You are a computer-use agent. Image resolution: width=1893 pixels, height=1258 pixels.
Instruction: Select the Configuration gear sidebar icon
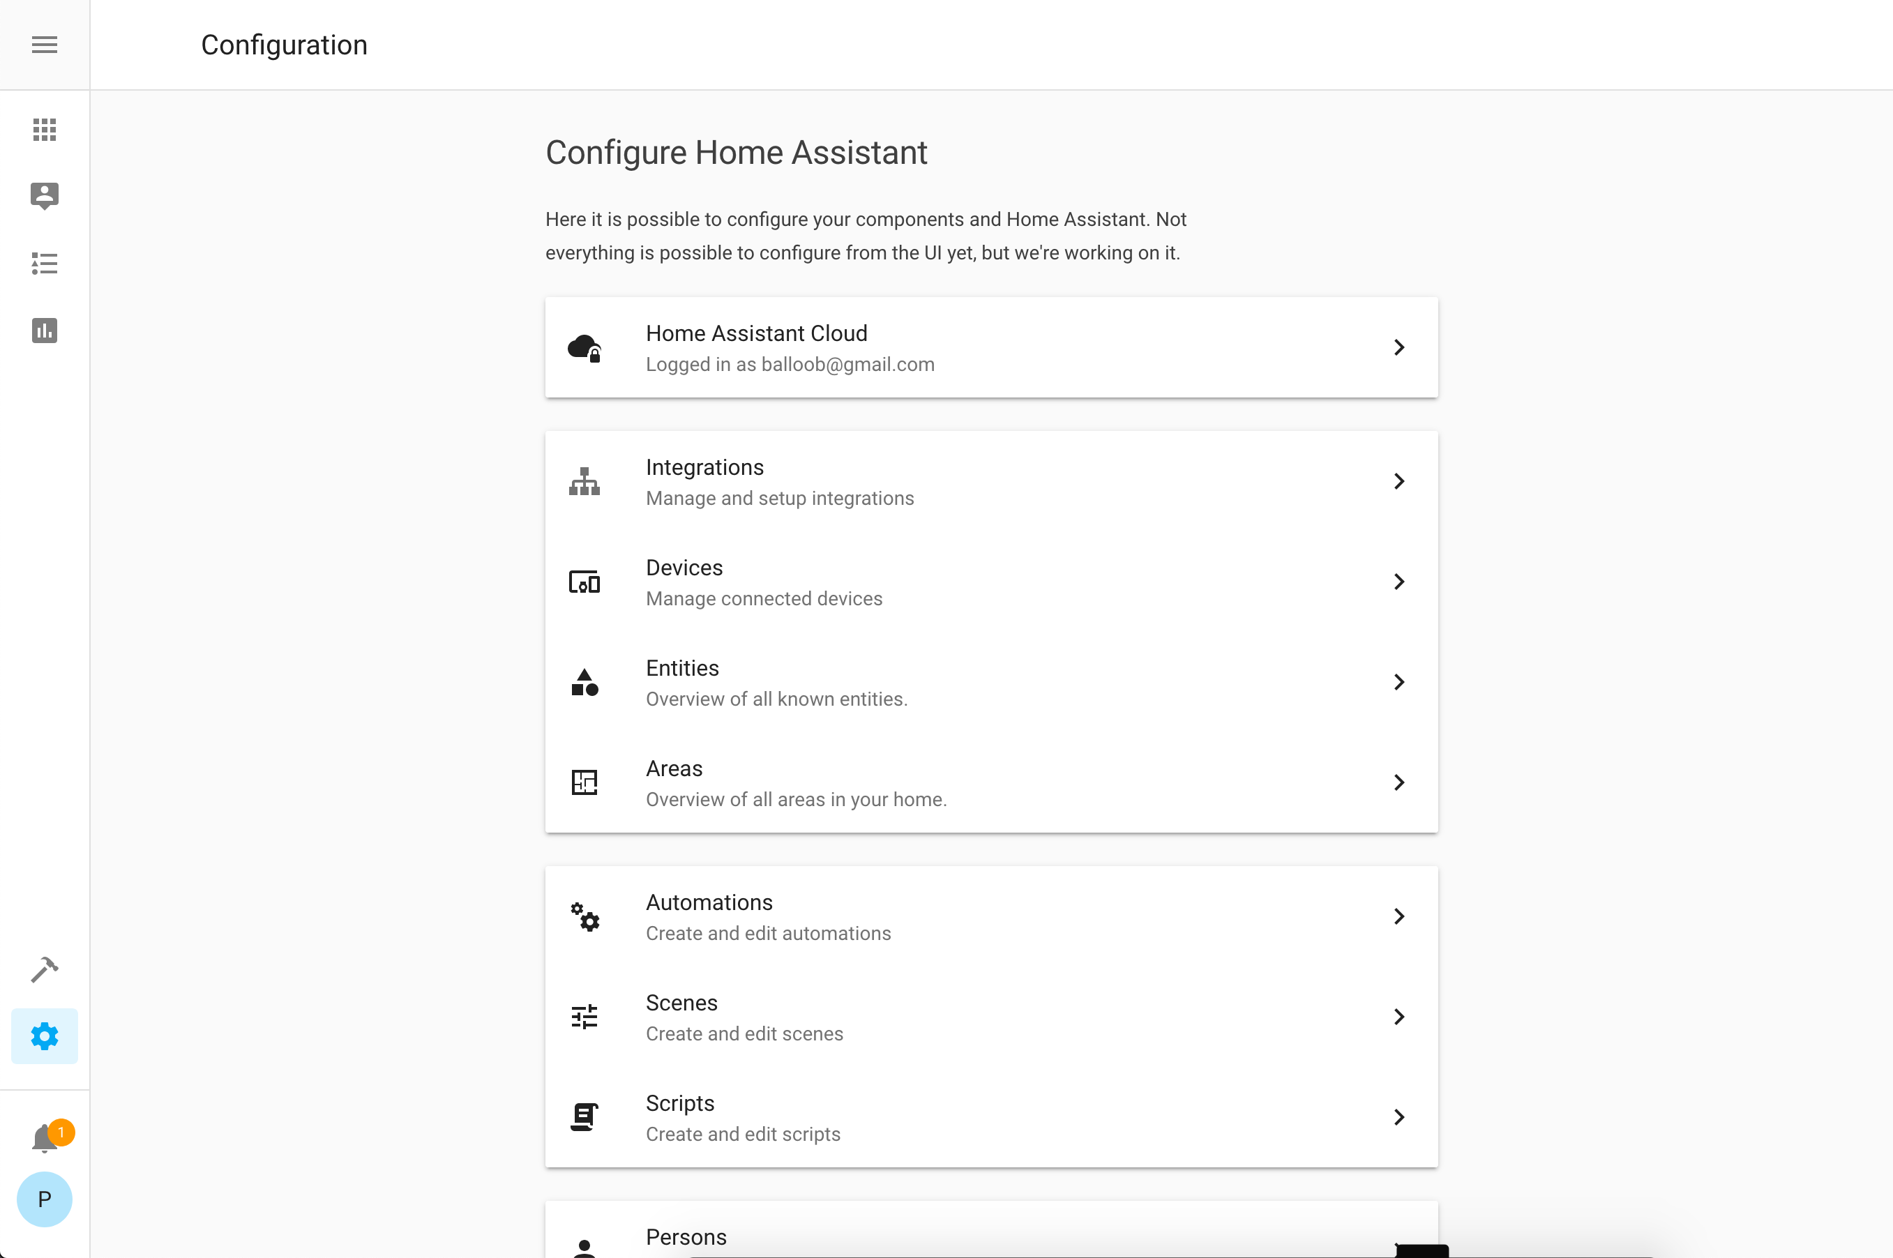coord(44,1036)
